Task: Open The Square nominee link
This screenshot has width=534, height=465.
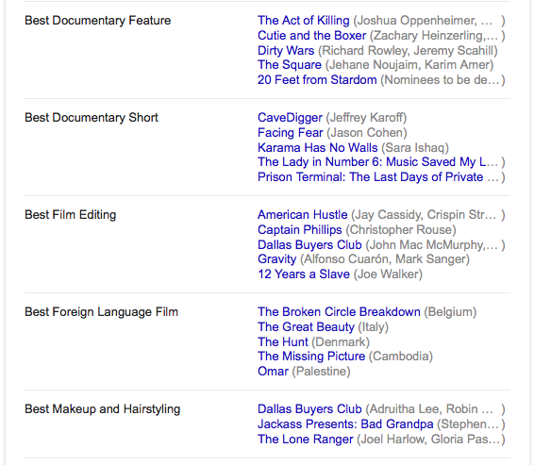Action: tap(290, 65)
